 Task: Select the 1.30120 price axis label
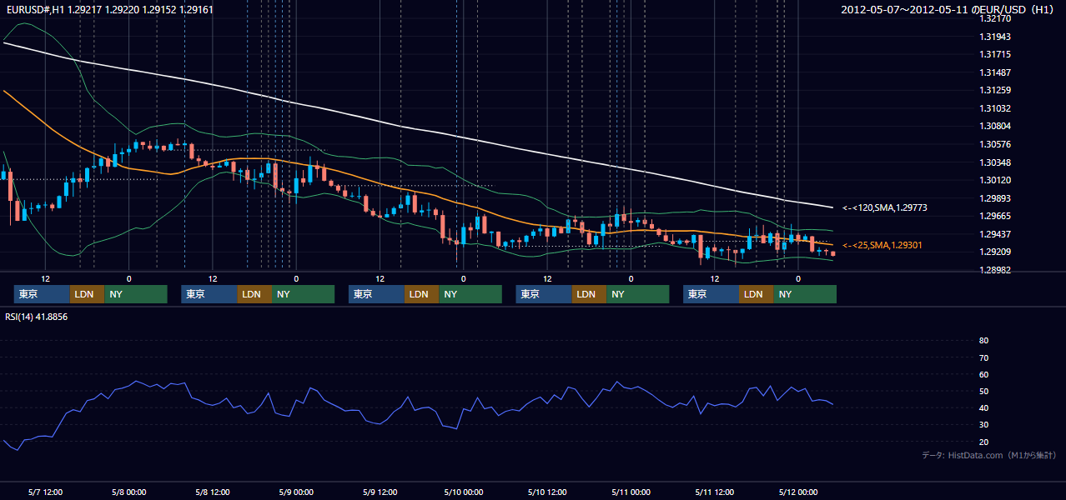[995, 180]
